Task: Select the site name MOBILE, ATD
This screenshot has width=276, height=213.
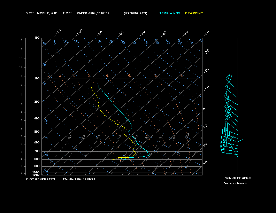Action: point(47,13)
